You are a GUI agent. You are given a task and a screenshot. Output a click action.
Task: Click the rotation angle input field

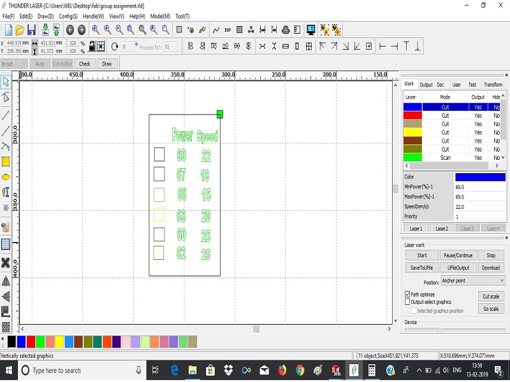128,46
